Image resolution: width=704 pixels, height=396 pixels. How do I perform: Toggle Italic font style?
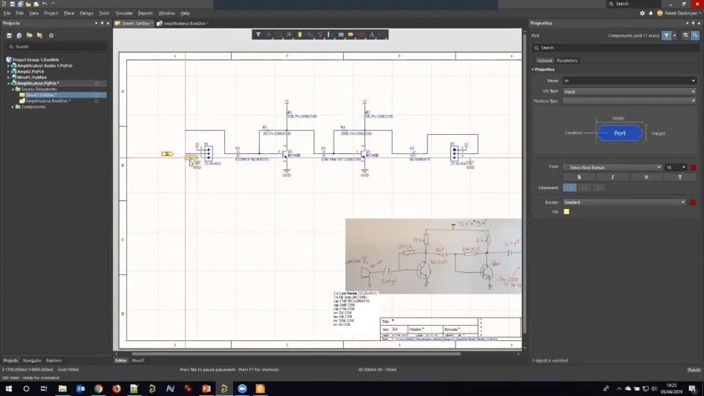point(612,177)
